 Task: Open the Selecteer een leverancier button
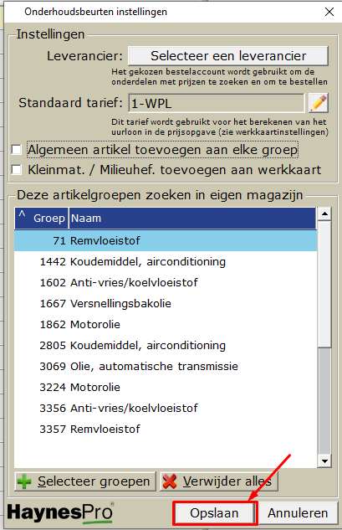(228, 56)
